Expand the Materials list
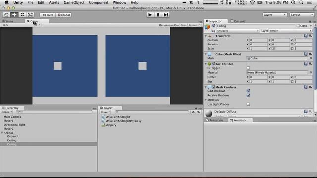 [x=206, y=100]
